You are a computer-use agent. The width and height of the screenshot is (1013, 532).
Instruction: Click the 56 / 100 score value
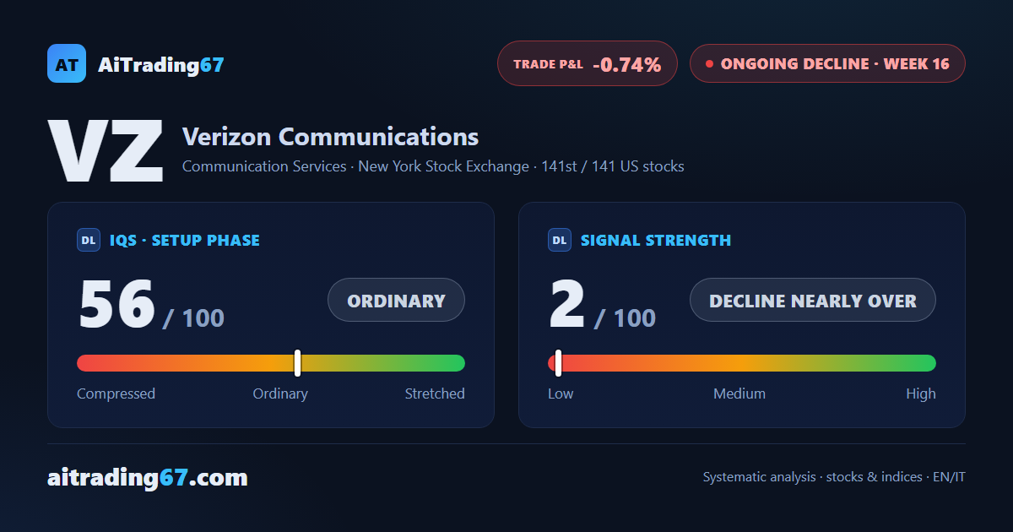tap(151, 305)
